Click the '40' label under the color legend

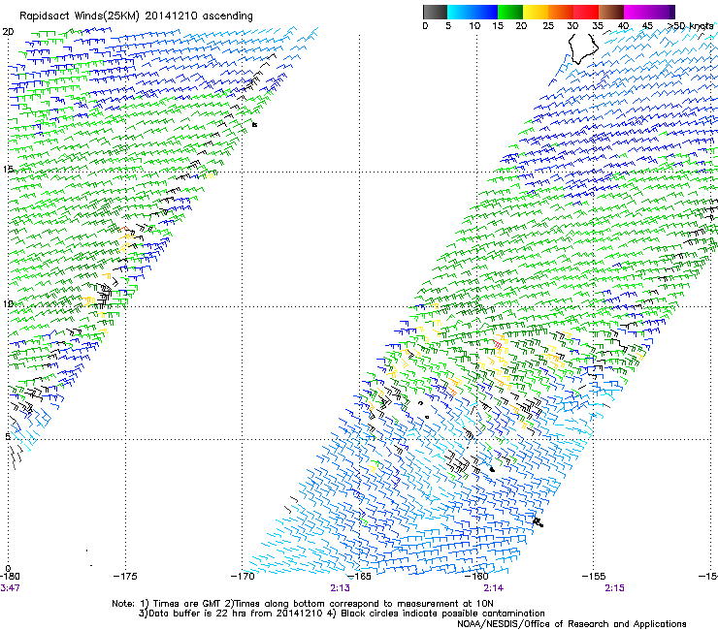(x=623, y=26)
